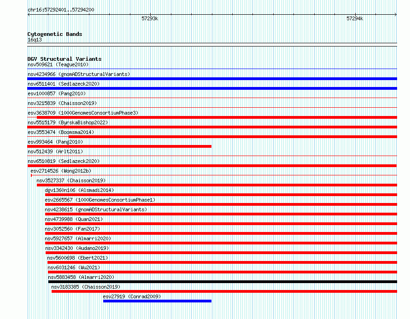Click esv3553474 (Boomsma2014) variant label
The image size is (410, 319).
coord(61,132)
